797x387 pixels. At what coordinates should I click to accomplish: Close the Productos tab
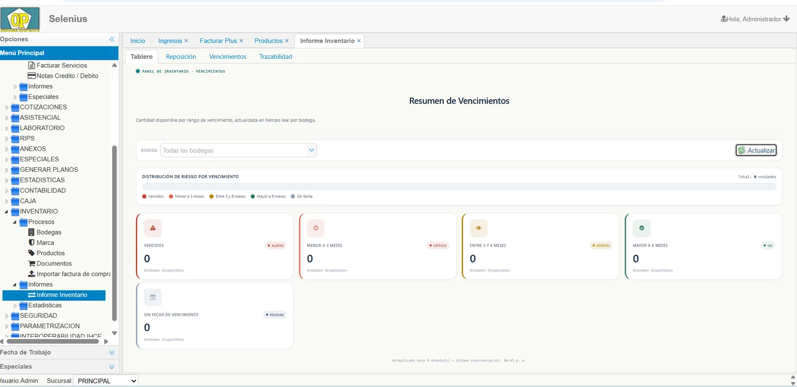(286, 41)
